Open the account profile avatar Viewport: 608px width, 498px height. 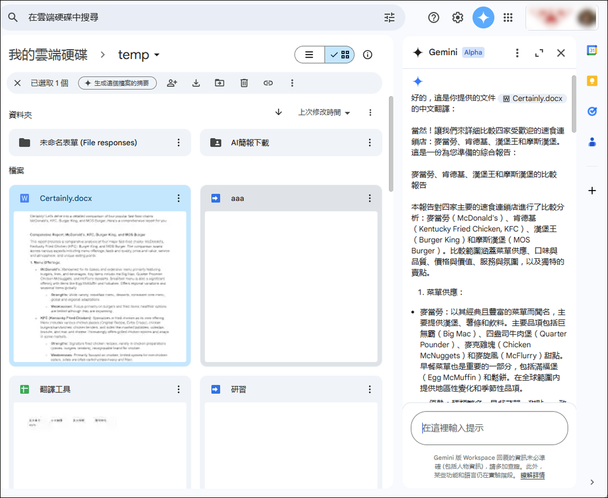point(586,17)
